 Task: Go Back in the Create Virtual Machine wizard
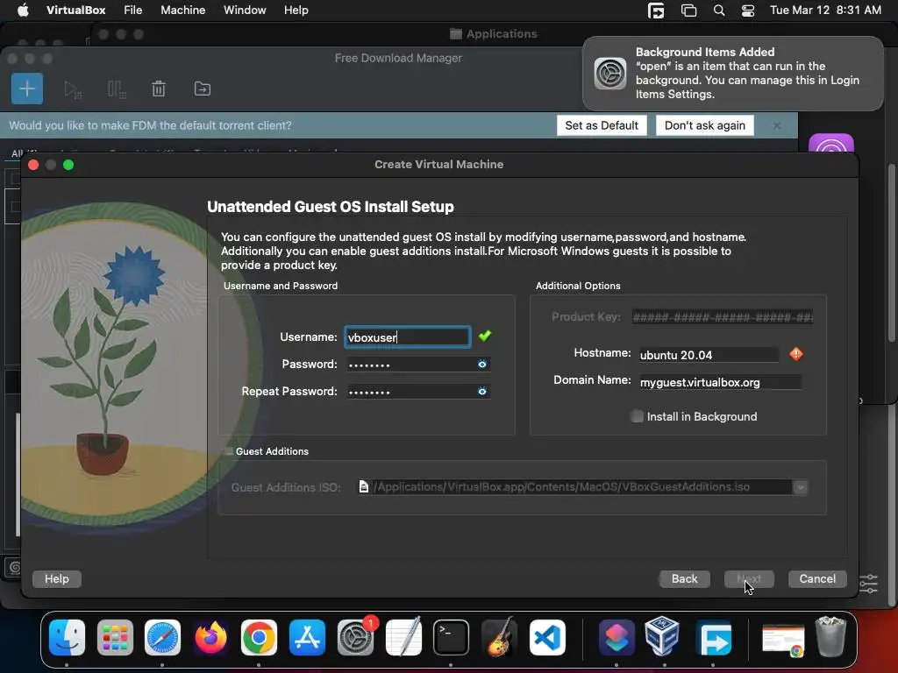(x=684, y=578)
